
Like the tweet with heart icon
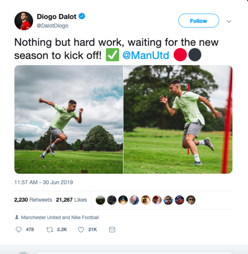coord(81,230)
